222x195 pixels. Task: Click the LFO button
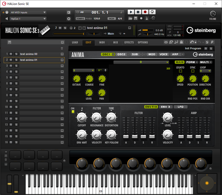pyautogui.click(x=181, y=107)
